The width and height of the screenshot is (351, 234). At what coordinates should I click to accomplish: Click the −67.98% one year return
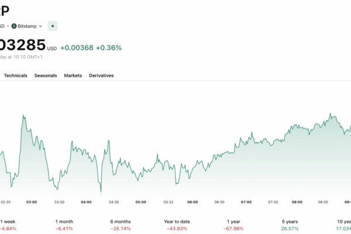[x=233, y=229]
